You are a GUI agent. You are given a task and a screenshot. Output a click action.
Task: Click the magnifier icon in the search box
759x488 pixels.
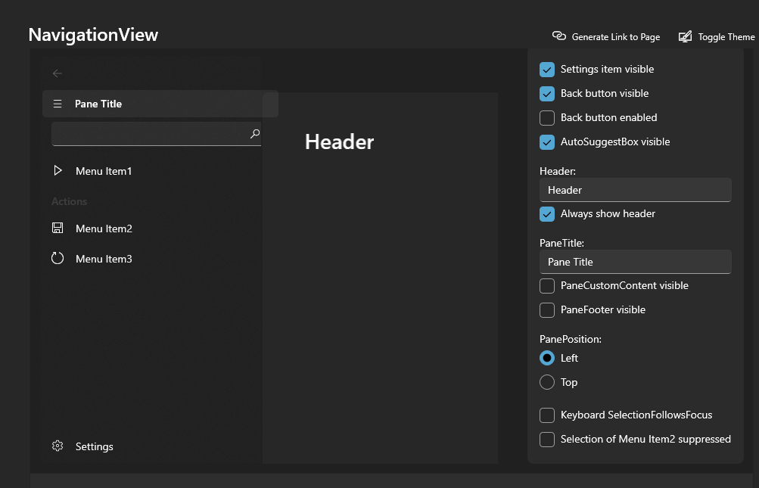click(x=255, y=133)
